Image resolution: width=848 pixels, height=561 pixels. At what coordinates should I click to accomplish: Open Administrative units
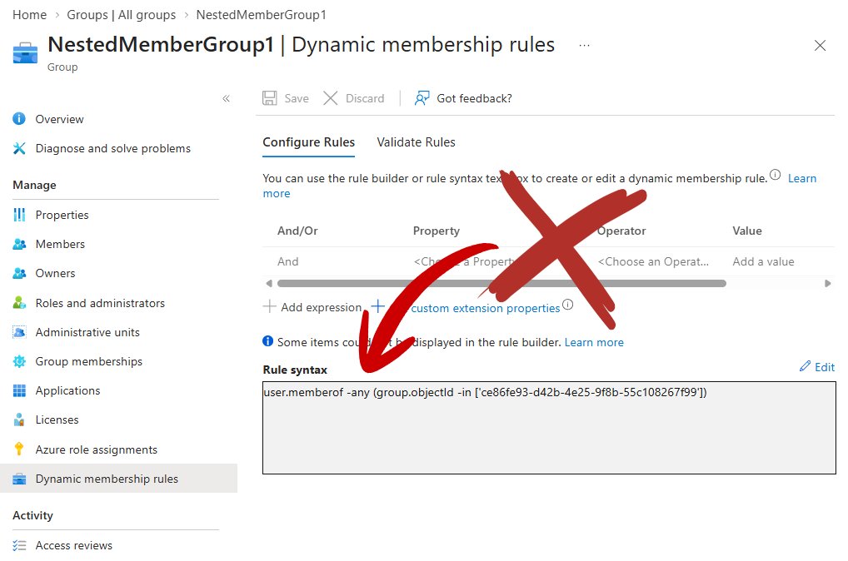coord(87,332)
